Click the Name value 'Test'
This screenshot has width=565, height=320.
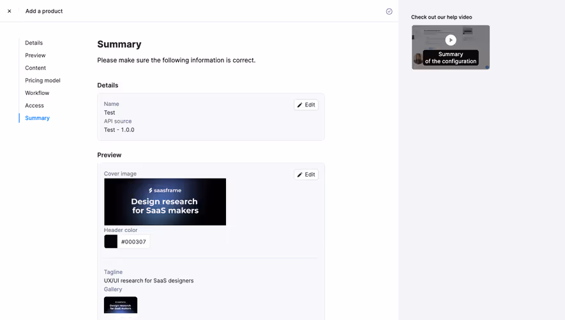110,113
